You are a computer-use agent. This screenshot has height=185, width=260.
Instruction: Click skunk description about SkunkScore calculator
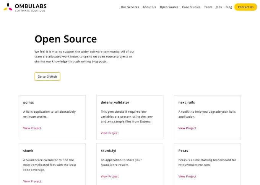[x=50, y=165]
